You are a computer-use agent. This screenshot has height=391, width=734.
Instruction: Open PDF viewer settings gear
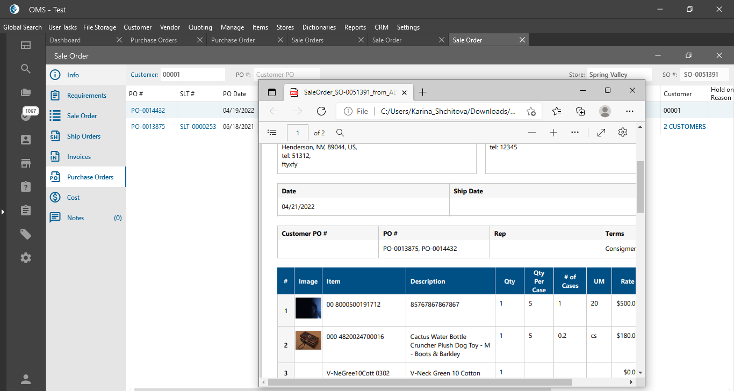pyautogui.click(x=623, y=133)
